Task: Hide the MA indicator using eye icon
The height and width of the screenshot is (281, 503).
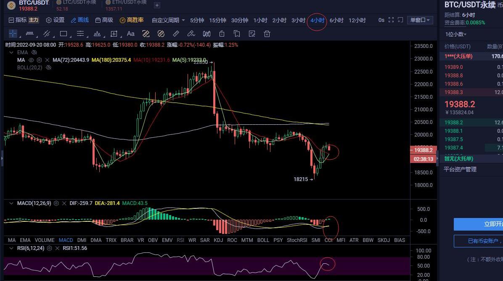Action: pyautogui.click(x=31, y=60)
